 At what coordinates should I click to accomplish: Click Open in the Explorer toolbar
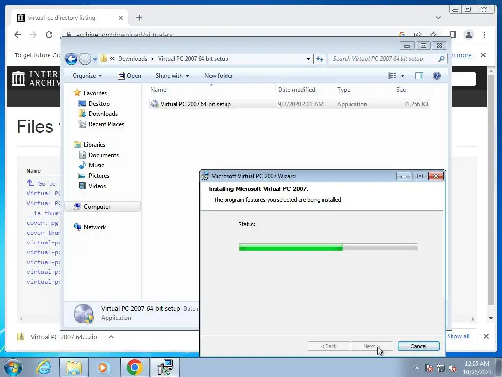click(x=129, y=76)
